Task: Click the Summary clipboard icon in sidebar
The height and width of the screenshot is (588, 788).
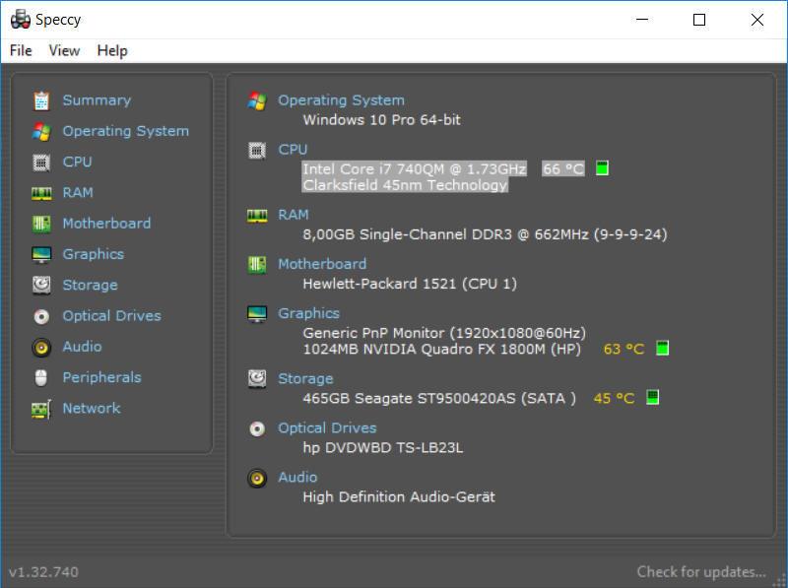Action: pyautogui.click(x=41, y=100)
